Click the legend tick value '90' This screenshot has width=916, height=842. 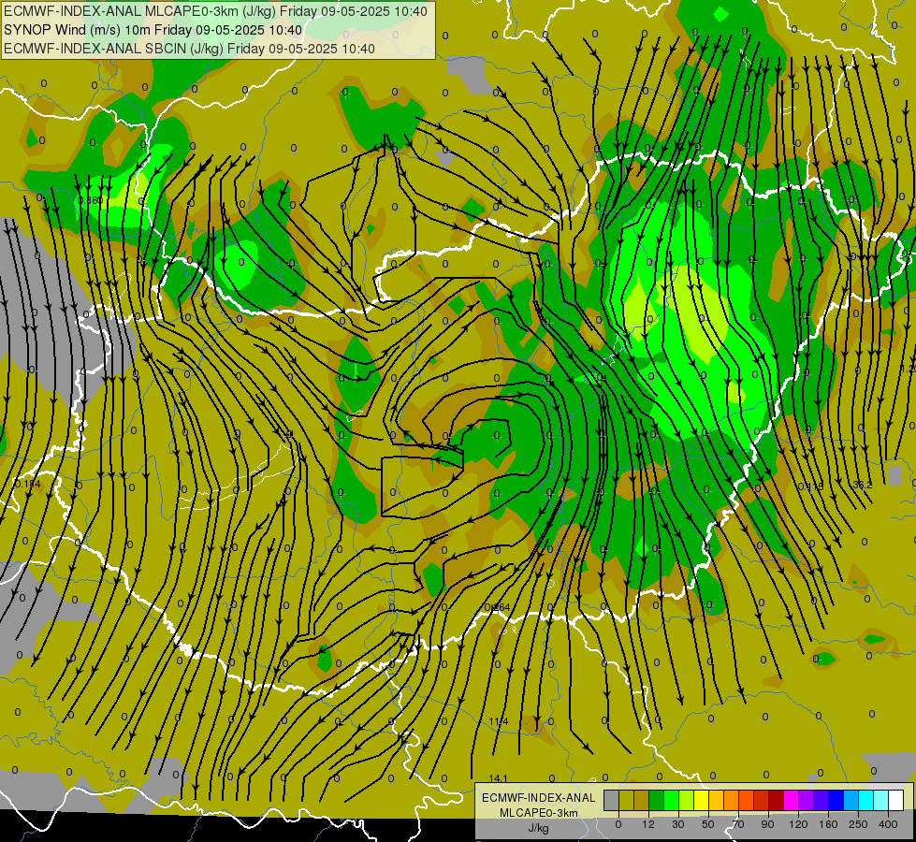[767, 824]
